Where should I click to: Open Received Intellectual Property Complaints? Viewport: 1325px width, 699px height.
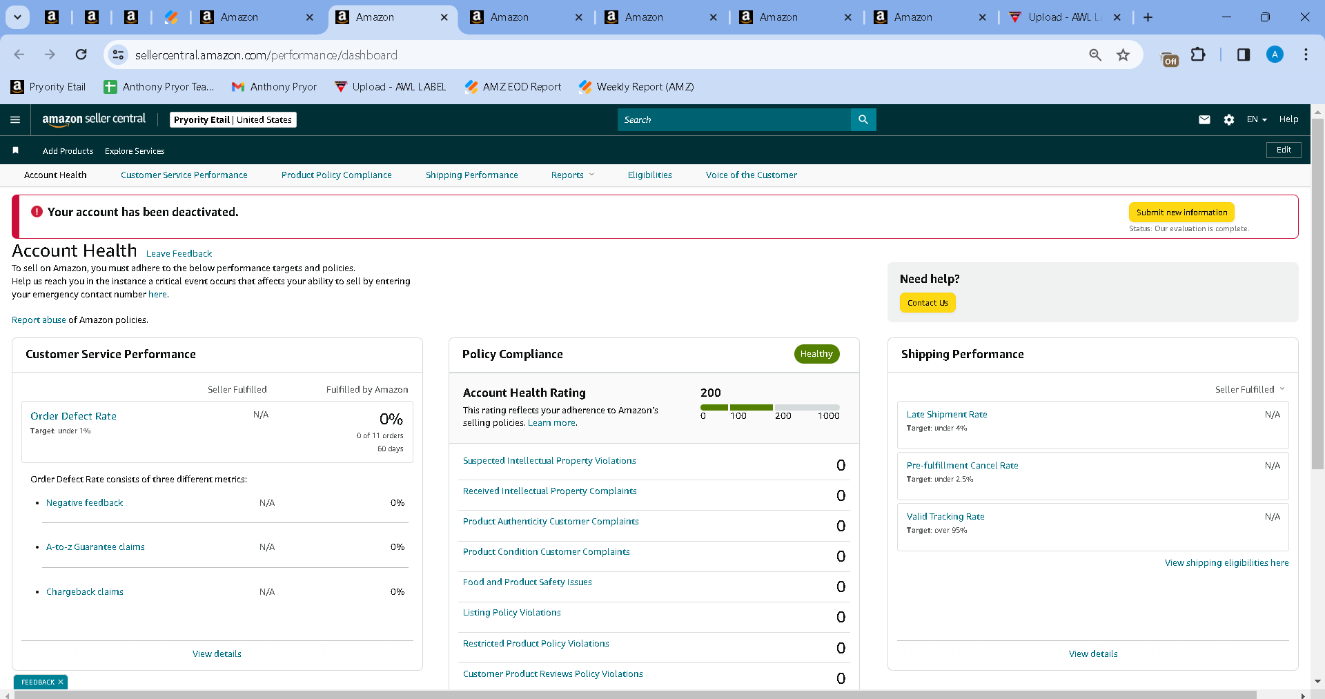click(x=549, y=491)
